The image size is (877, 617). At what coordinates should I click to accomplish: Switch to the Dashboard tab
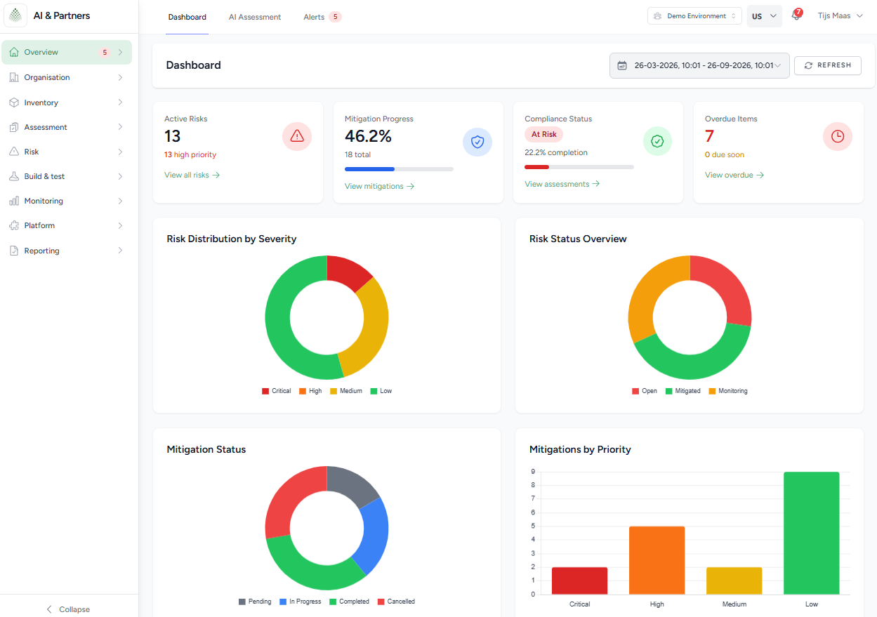pos(187,17)
